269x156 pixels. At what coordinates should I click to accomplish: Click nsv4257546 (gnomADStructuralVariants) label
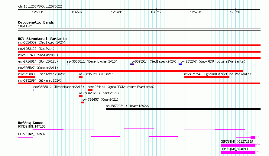tap(218, 74)
